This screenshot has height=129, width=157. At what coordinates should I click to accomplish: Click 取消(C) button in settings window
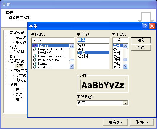tap(142, 122)
